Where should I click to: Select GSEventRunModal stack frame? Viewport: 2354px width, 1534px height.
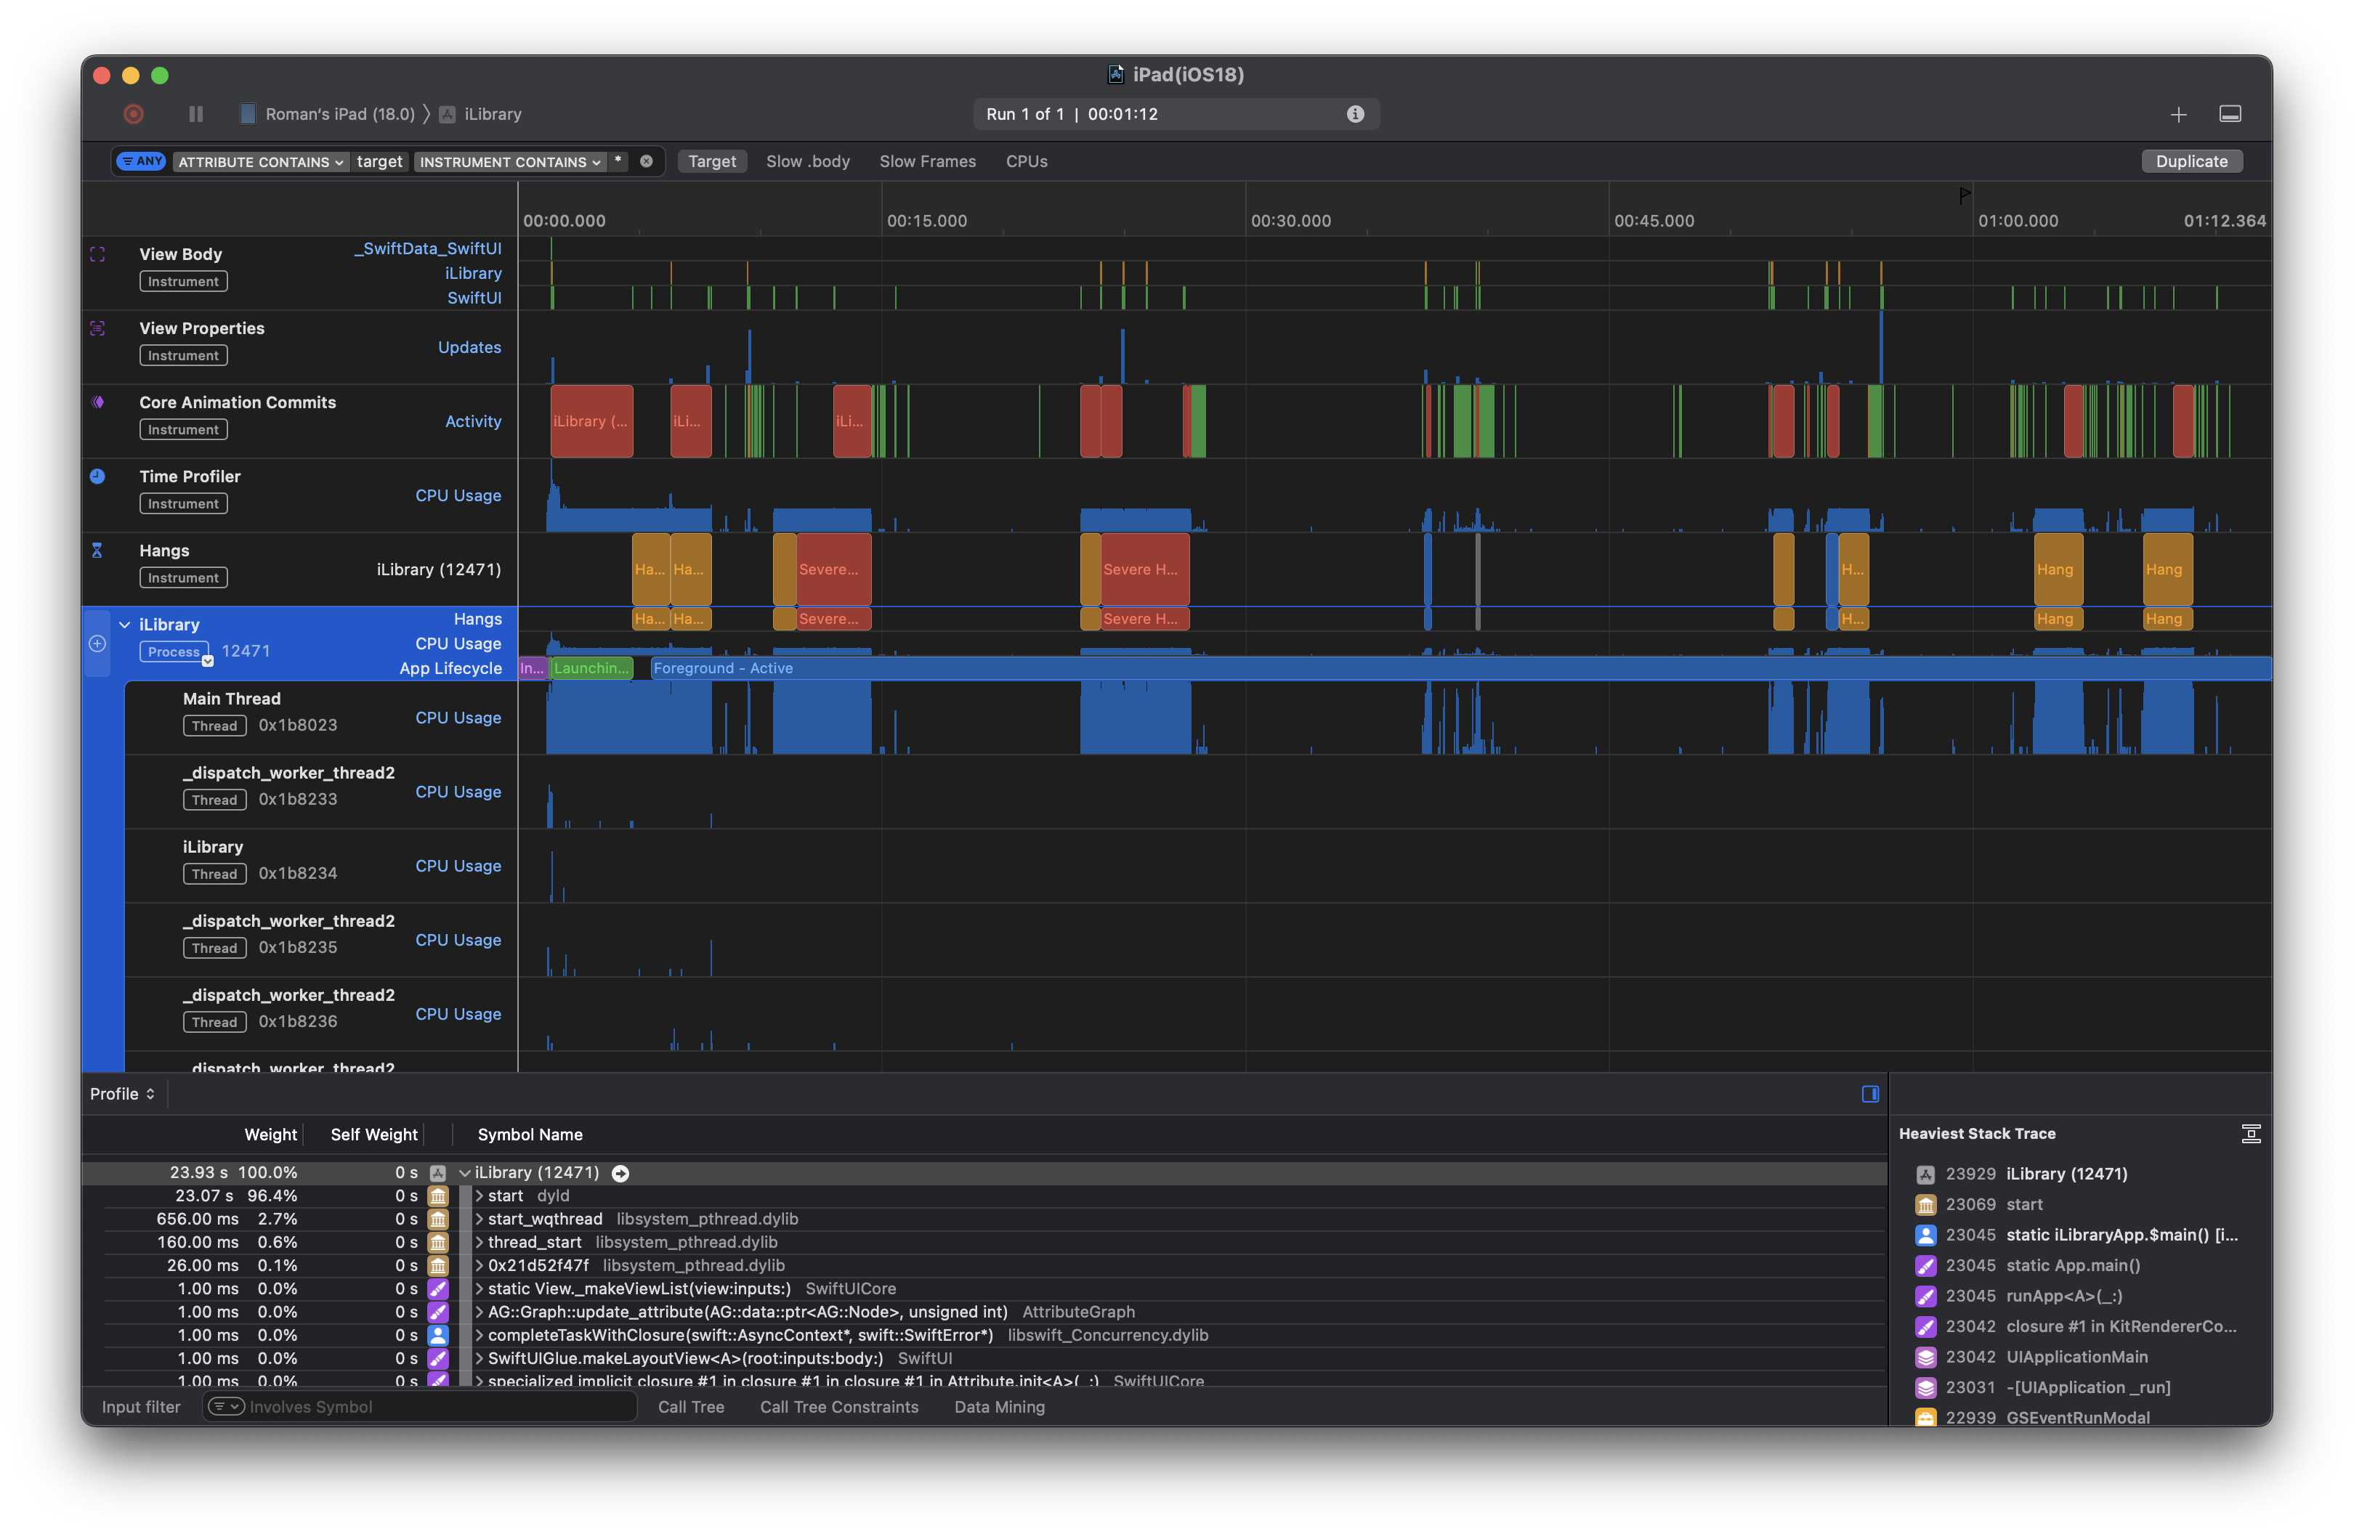[2077, 1416]
